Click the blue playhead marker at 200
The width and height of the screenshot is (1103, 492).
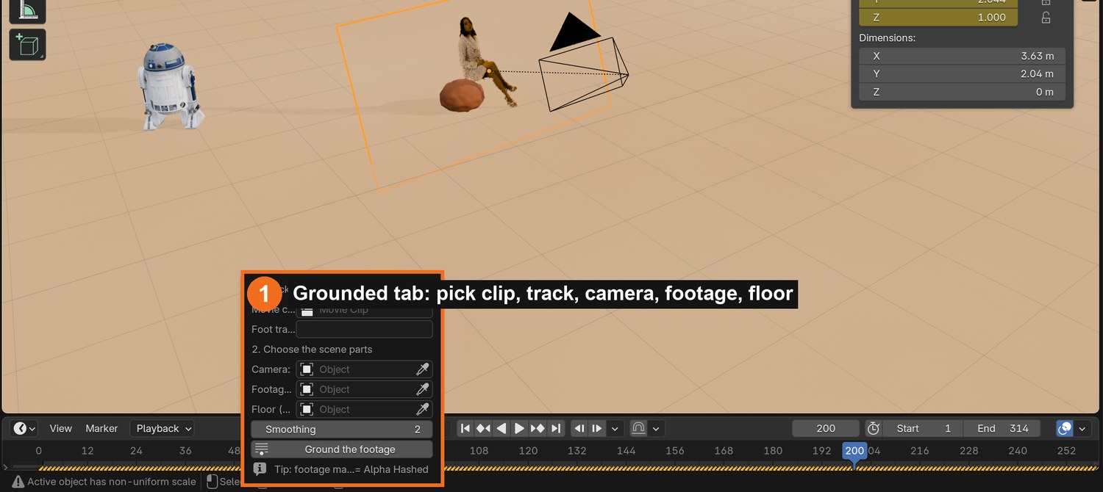854,451
